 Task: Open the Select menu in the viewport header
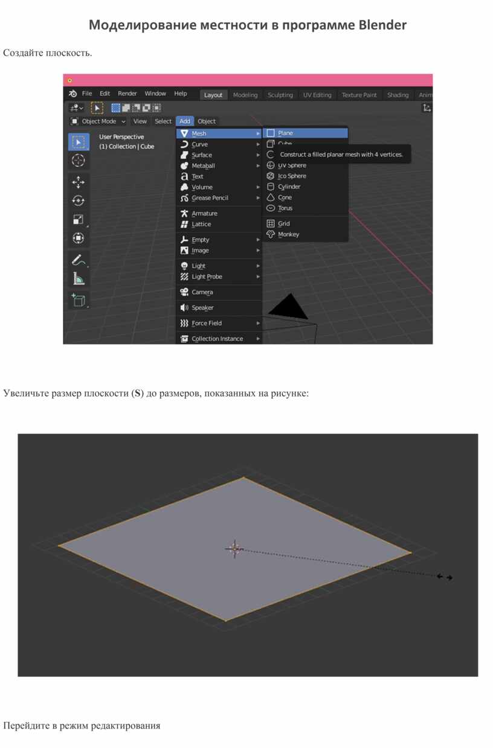163,121
